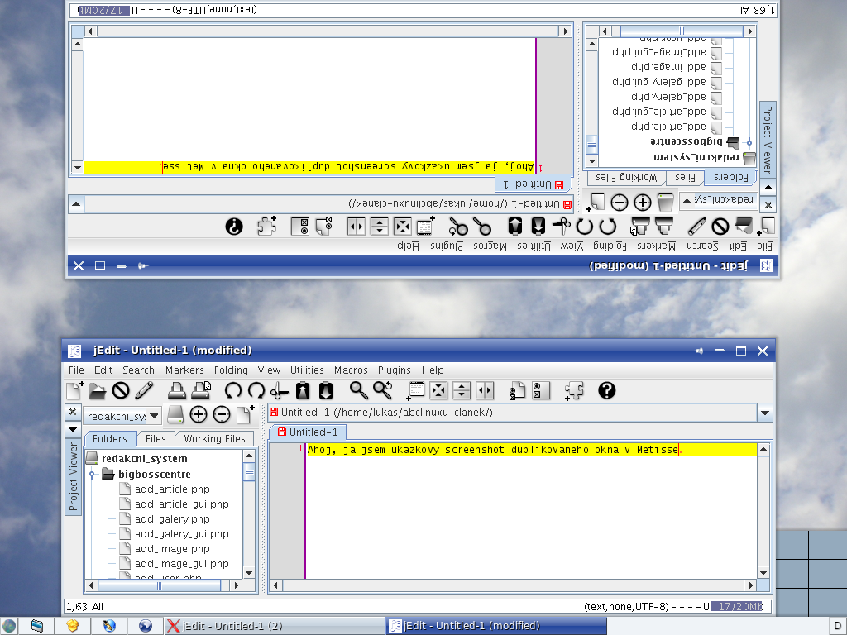This screenshot has height=635, width=847.
Task: Open Plugin Manager puzzle icon in lower jEdit
Action: (574, 390)
